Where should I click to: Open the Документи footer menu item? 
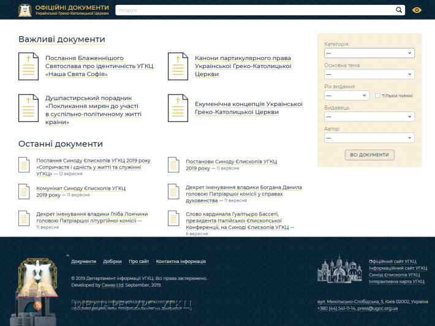coord(83,262)
